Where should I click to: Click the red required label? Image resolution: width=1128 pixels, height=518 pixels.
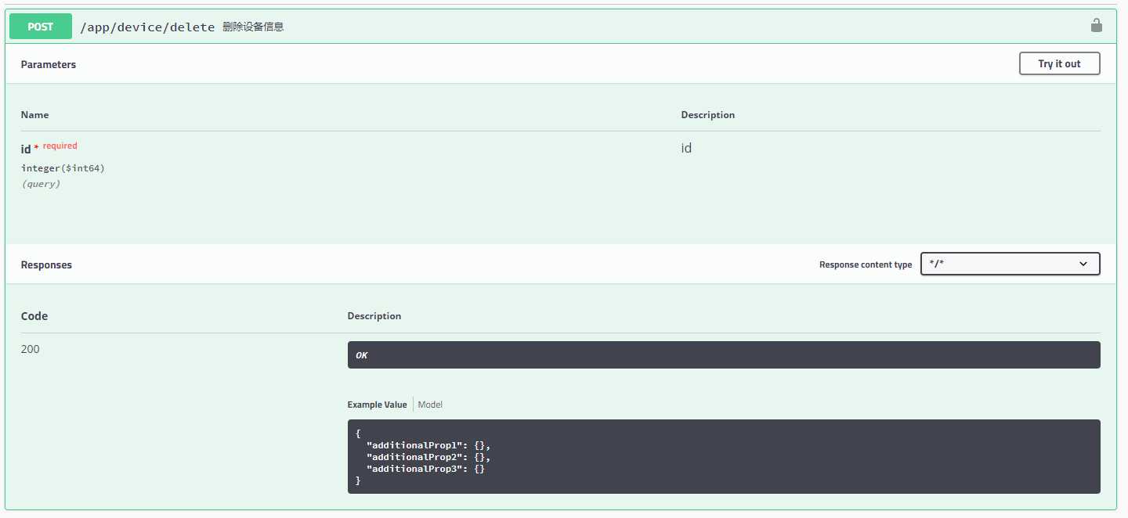(x=60, y=146)
